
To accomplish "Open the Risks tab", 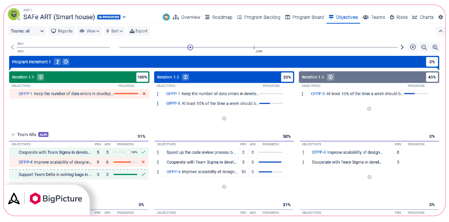I will coord(399,17).
